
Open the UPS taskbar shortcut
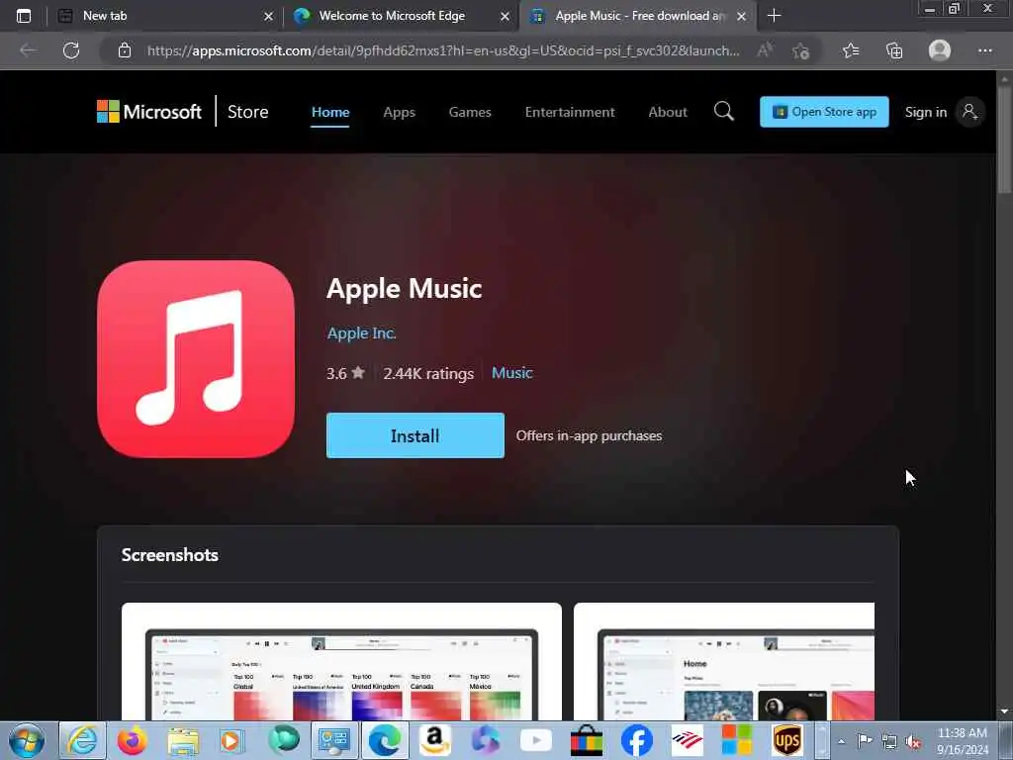click(x=786, y=740)
